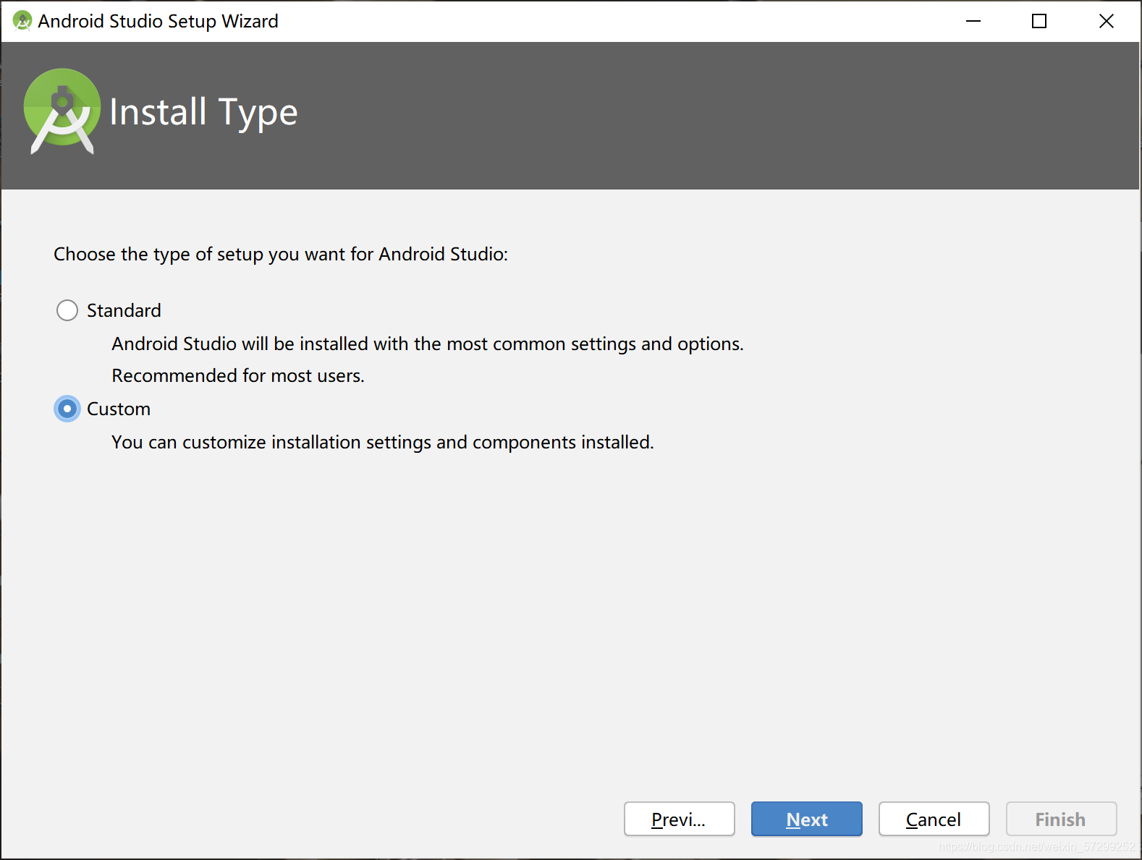Click 'Recommended for most users.' text
The image size is (1142, 860).
[238, 375]
